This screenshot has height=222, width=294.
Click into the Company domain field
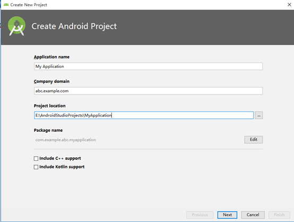(x=148, y=91)
